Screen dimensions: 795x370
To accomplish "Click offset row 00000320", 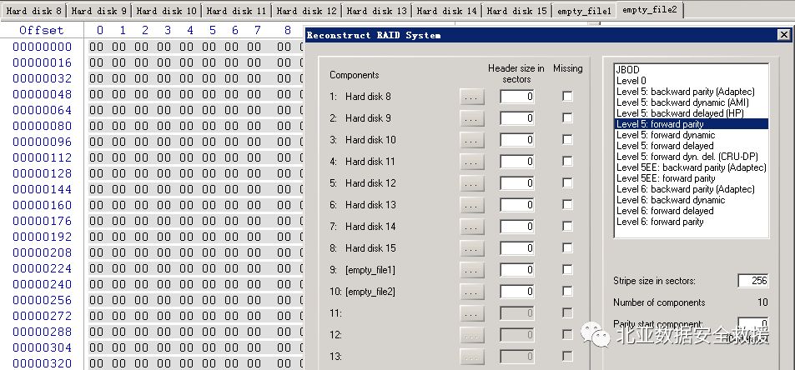I will [x=43, y=363].
